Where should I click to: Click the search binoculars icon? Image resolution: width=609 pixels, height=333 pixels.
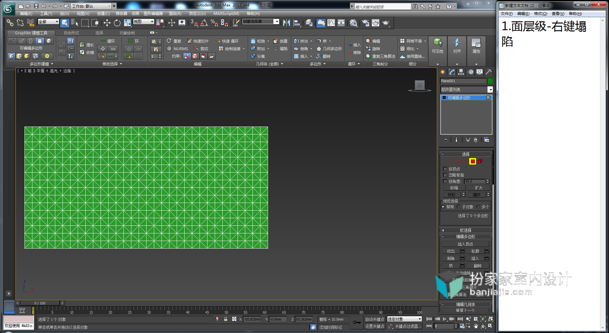[x=415, y=6]
